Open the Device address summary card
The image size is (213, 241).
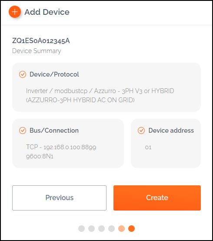(166, 143)
